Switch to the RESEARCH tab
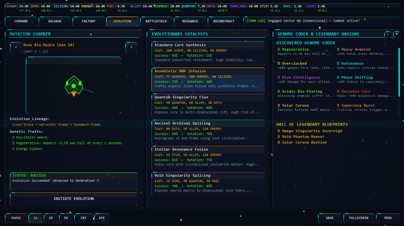This screenshot has height=226, width=404. coord(190,22)
